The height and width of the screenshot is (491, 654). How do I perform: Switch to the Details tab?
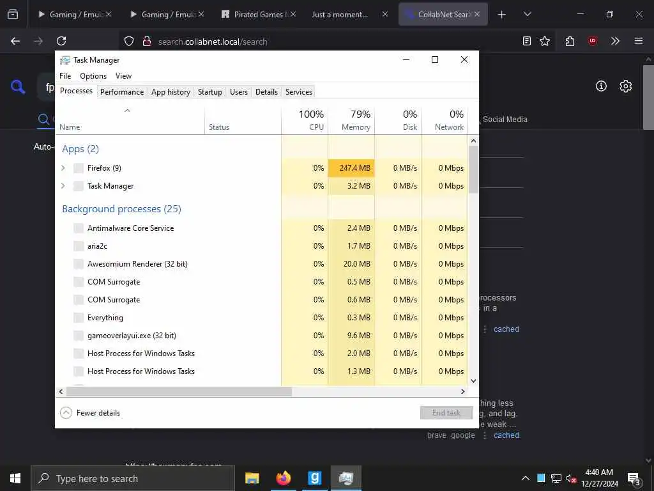266,92
